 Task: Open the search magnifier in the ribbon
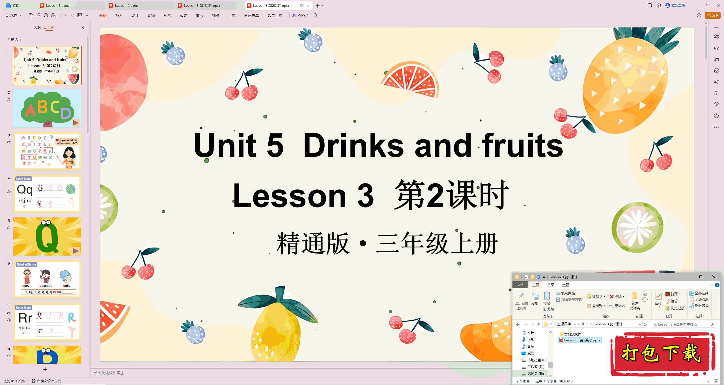point(316,15)
